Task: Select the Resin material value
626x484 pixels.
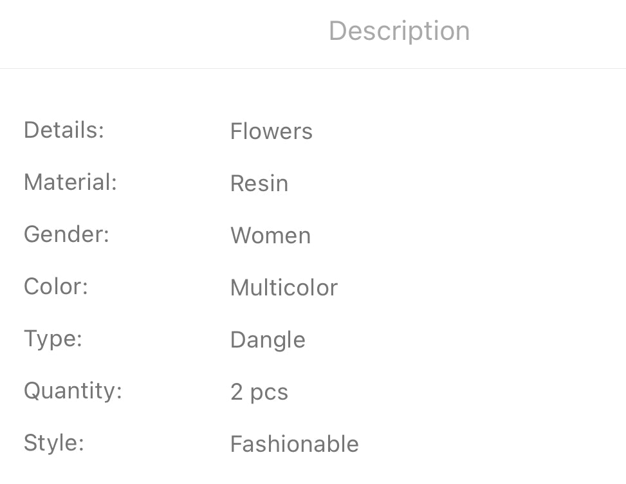Action: coord(259,183)
